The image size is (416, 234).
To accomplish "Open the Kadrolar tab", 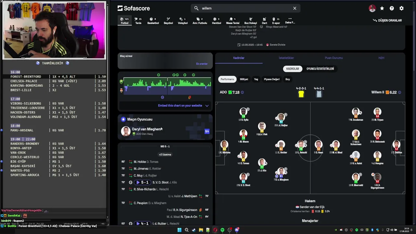I will [239, 58].
